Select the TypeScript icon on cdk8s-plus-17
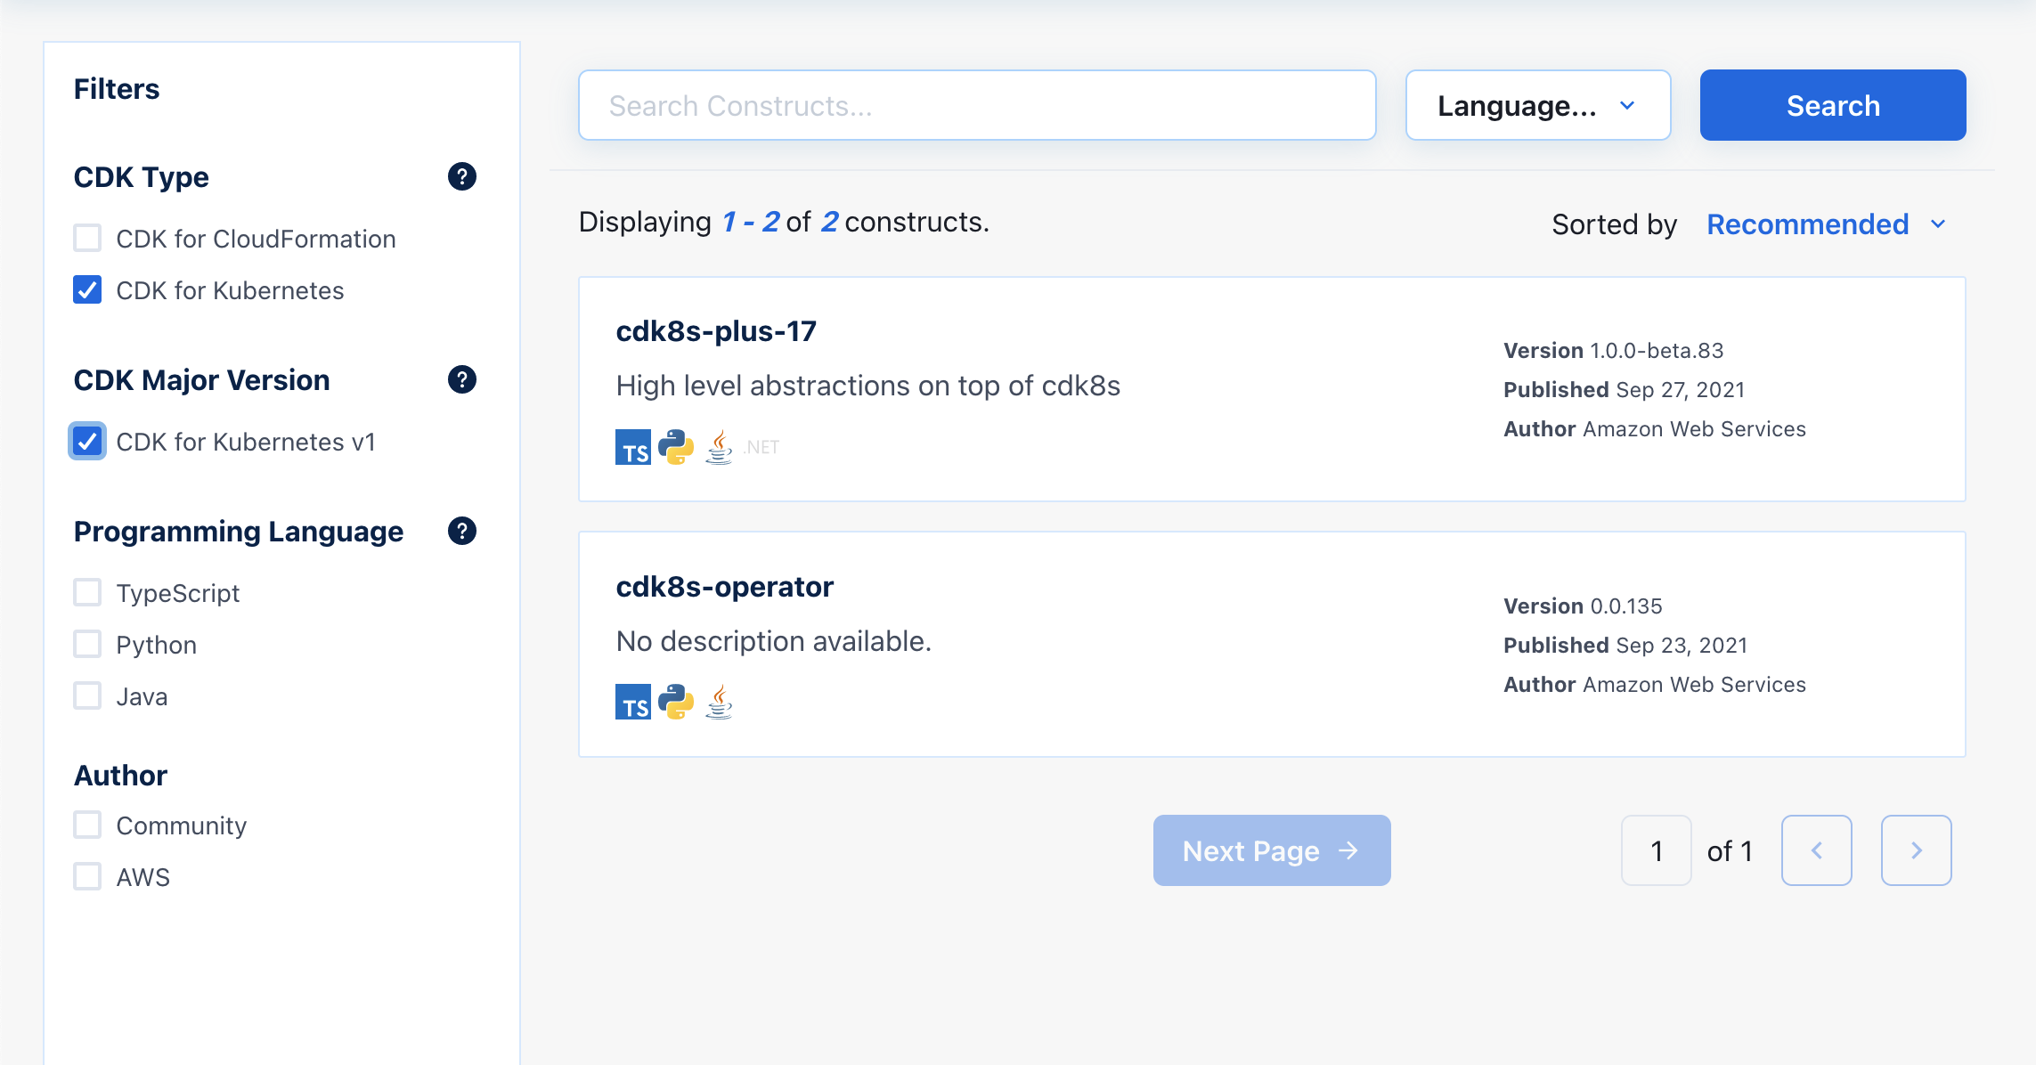This screenshot has width=2036, height=1065. [x=632, y=446]
